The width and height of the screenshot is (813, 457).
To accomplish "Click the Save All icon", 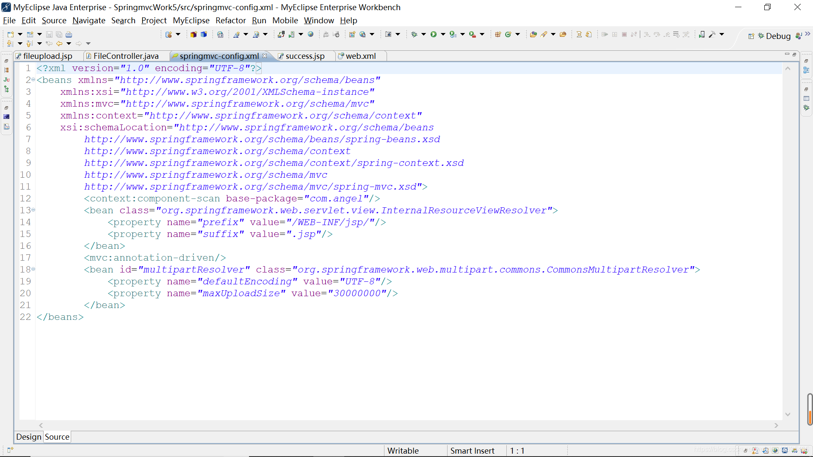I will click(59, 34).
